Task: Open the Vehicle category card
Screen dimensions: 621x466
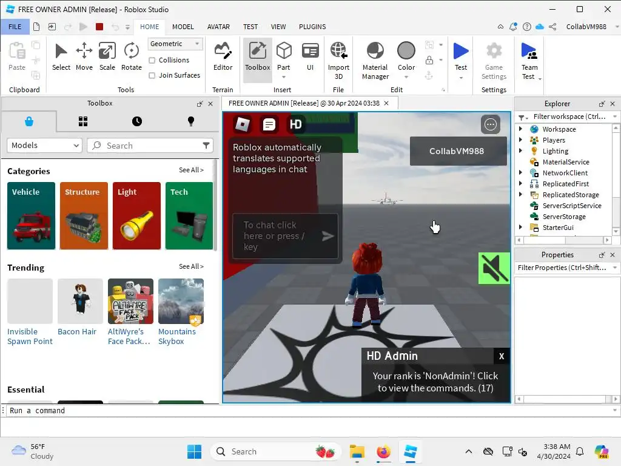Action: (31, 215)
